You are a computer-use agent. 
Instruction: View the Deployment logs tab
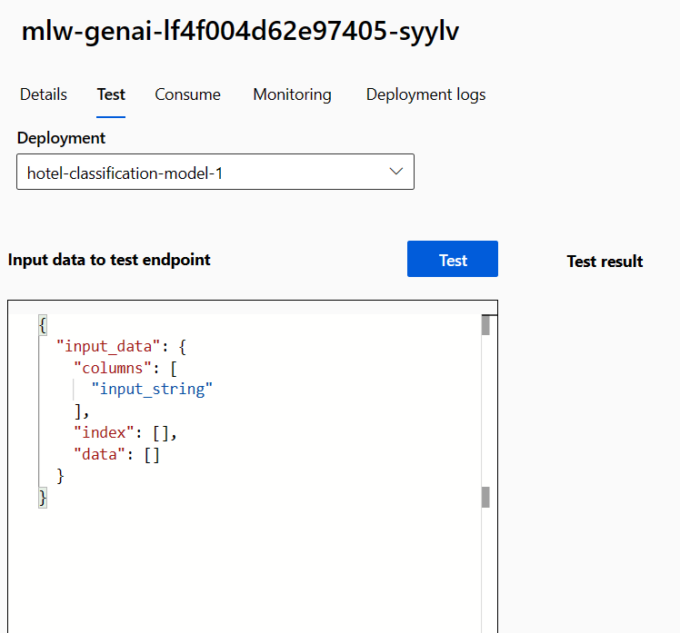click(425, 94)
